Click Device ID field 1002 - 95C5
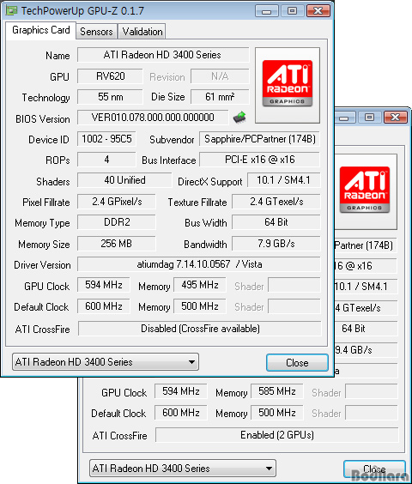This screenshot has width=412, height=484. pyautogui.click(x=106, y=139)
